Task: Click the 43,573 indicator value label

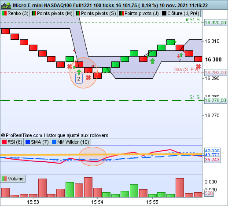Action: pos(212,155)
